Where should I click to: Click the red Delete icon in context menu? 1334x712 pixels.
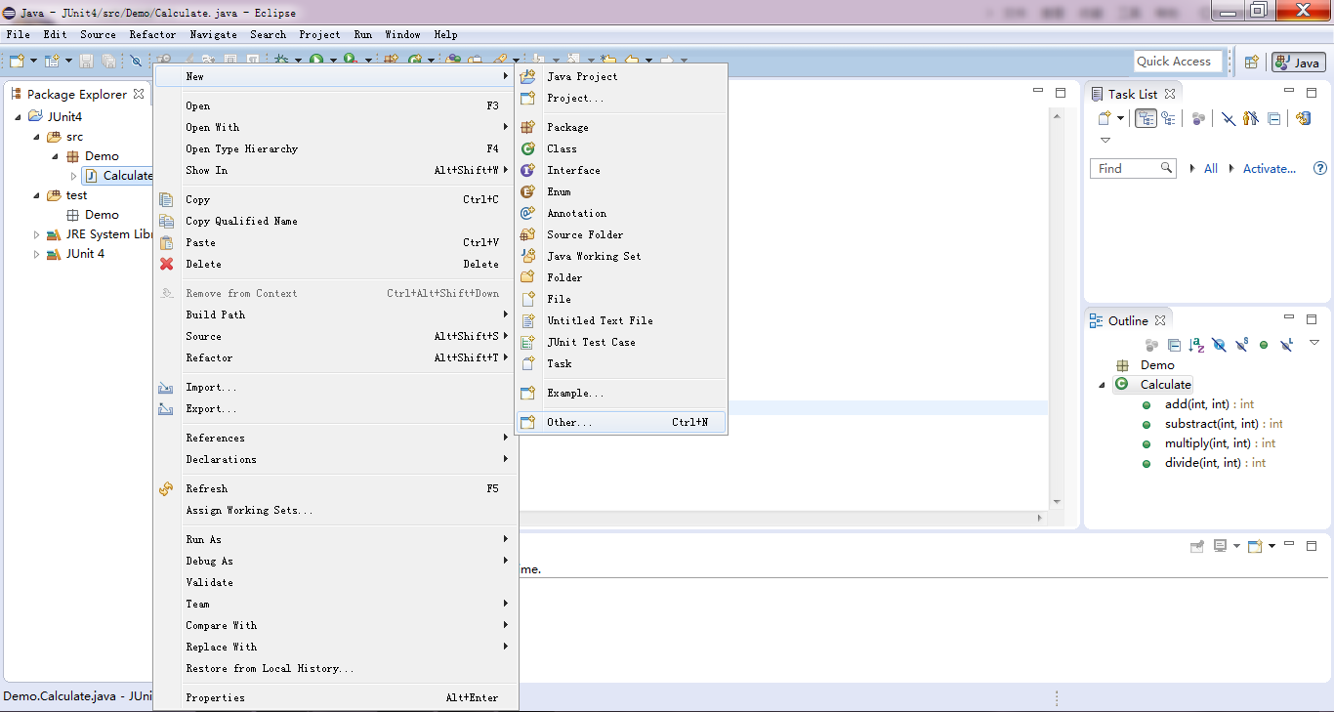166,264
